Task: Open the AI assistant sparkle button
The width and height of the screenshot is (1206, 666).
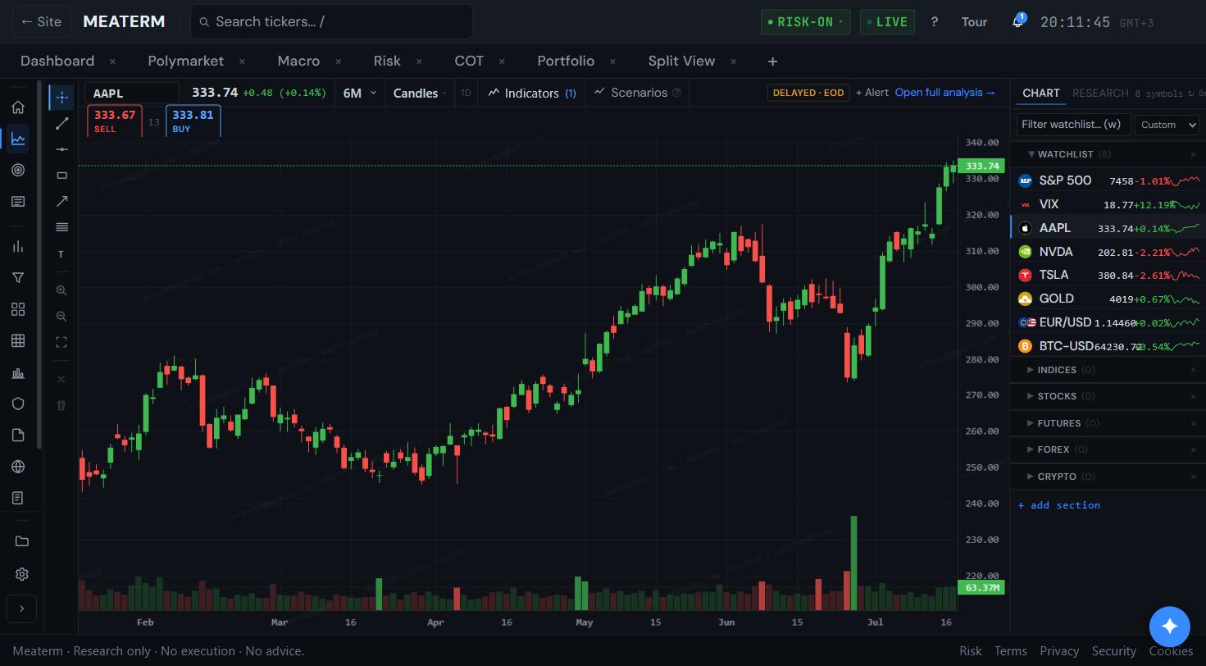Action: [1169, 627]
